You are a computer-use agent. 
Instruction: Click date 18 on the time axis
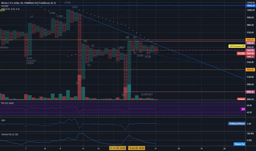179,149
